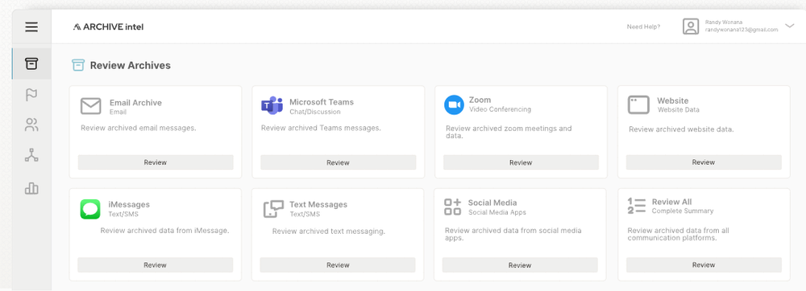The width and height of the screenshot is (806, 291).
Task: Select the archive box sidebar icon
Action: pos(31,64)
